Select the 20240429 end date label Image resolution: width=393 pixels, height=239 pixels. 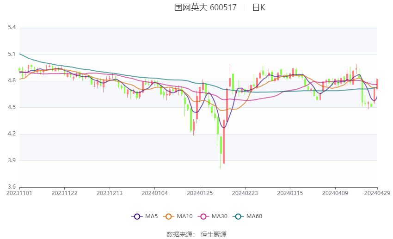pos(377,193)
